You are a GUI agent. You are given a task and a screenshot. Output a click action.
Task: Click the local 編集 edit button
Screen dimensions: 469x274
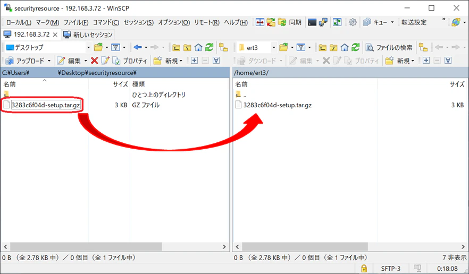point(69,61)
